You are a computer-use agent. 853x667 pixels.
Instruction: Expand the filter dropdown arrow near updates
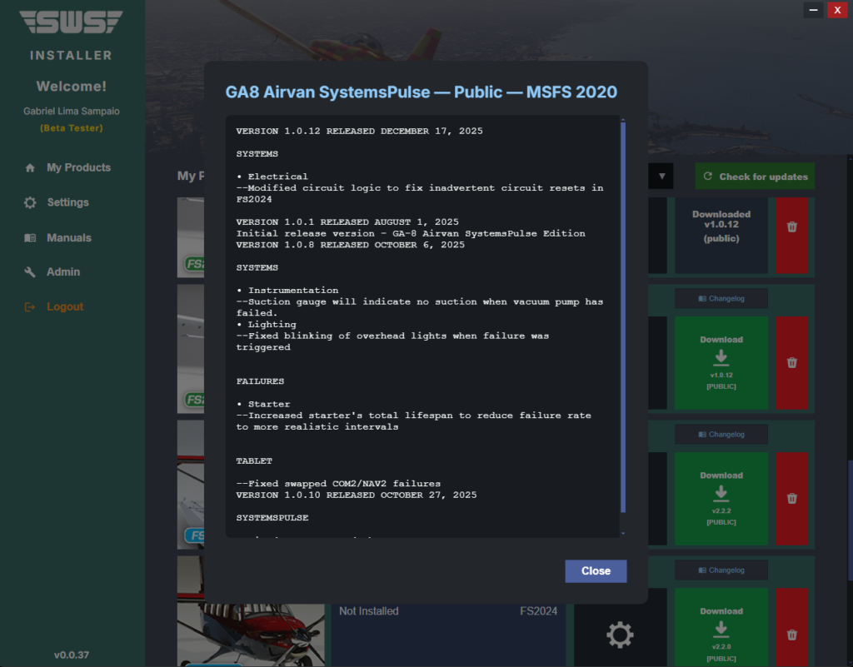pos(661,177)
